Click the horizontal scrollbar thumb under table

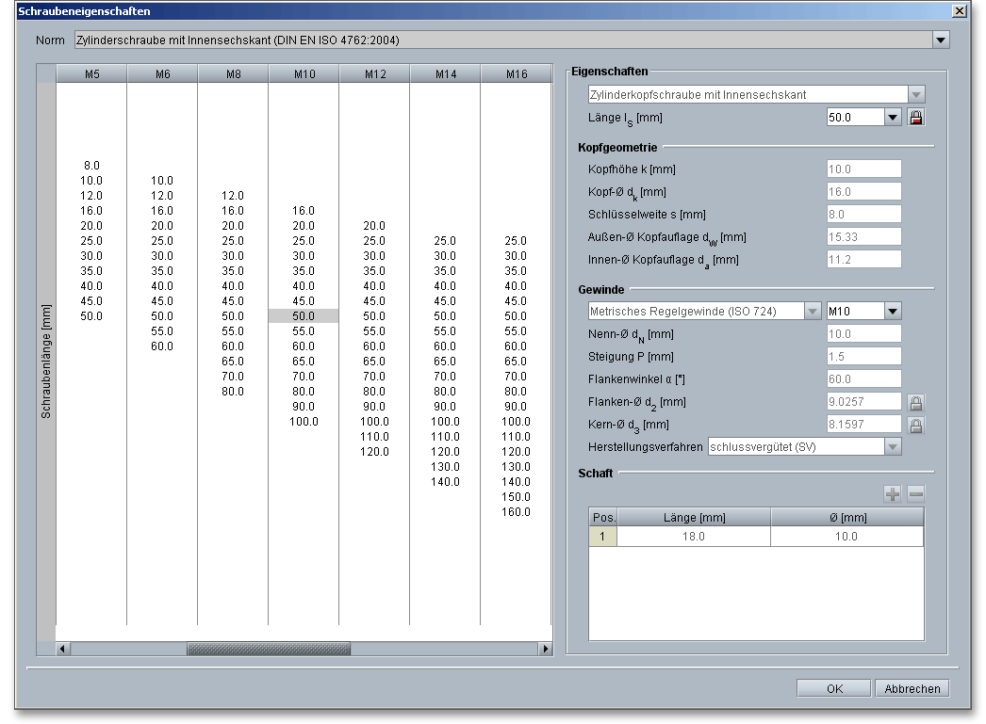click(268, 649)
